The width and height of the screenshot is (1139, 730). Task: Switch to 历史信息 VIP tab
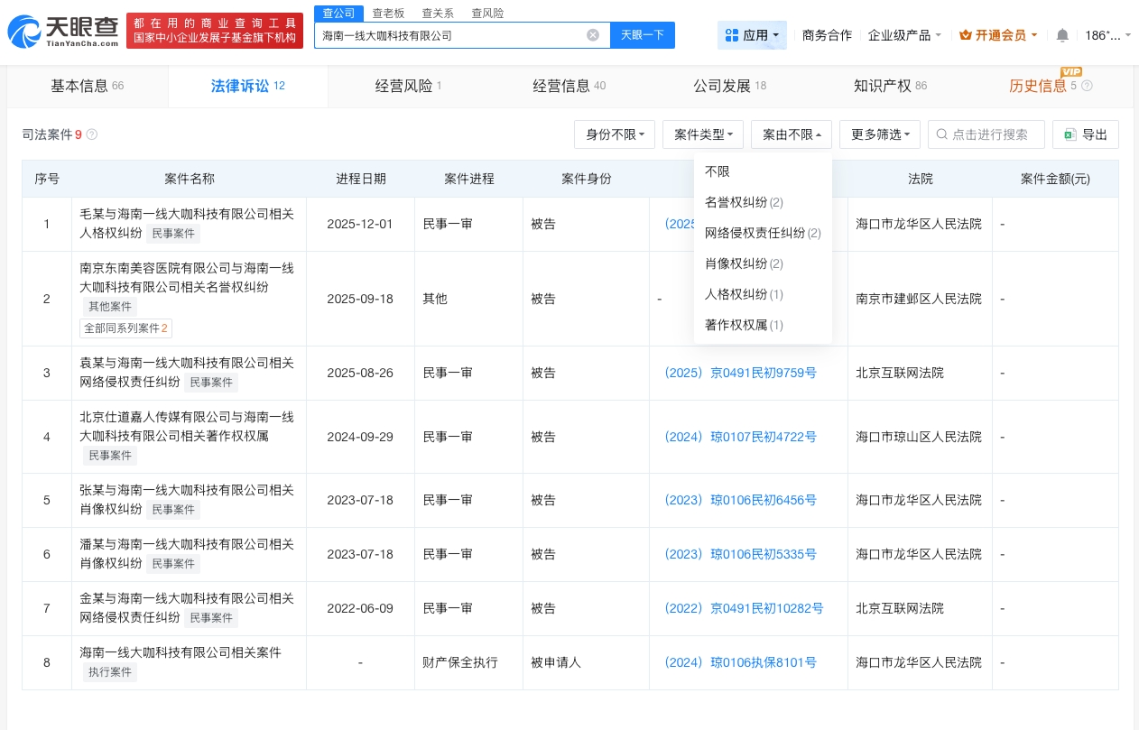coord(1050,87)
